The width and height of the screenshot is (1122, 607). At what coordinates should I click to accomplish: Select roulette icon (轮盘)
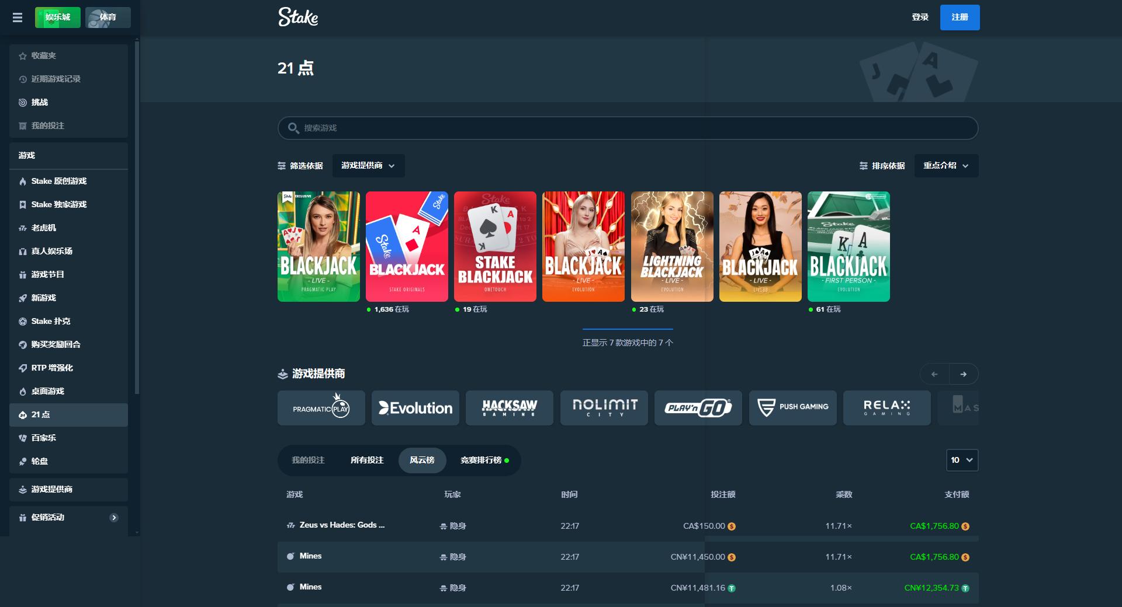tap(23, 462)
